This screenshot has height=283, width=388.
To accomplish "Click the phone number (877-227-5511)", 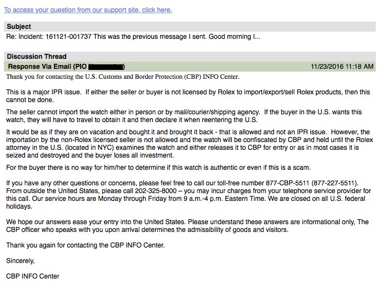I will coord(335,183).
